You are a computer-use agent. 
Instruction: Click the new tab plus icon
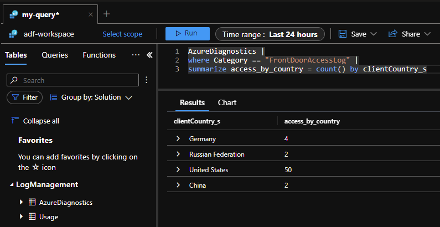107,14
